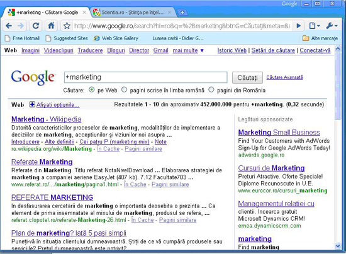Screen dimensions: 346x254
Task: Open the Referate Marketing result link
Action: (42, 162)
